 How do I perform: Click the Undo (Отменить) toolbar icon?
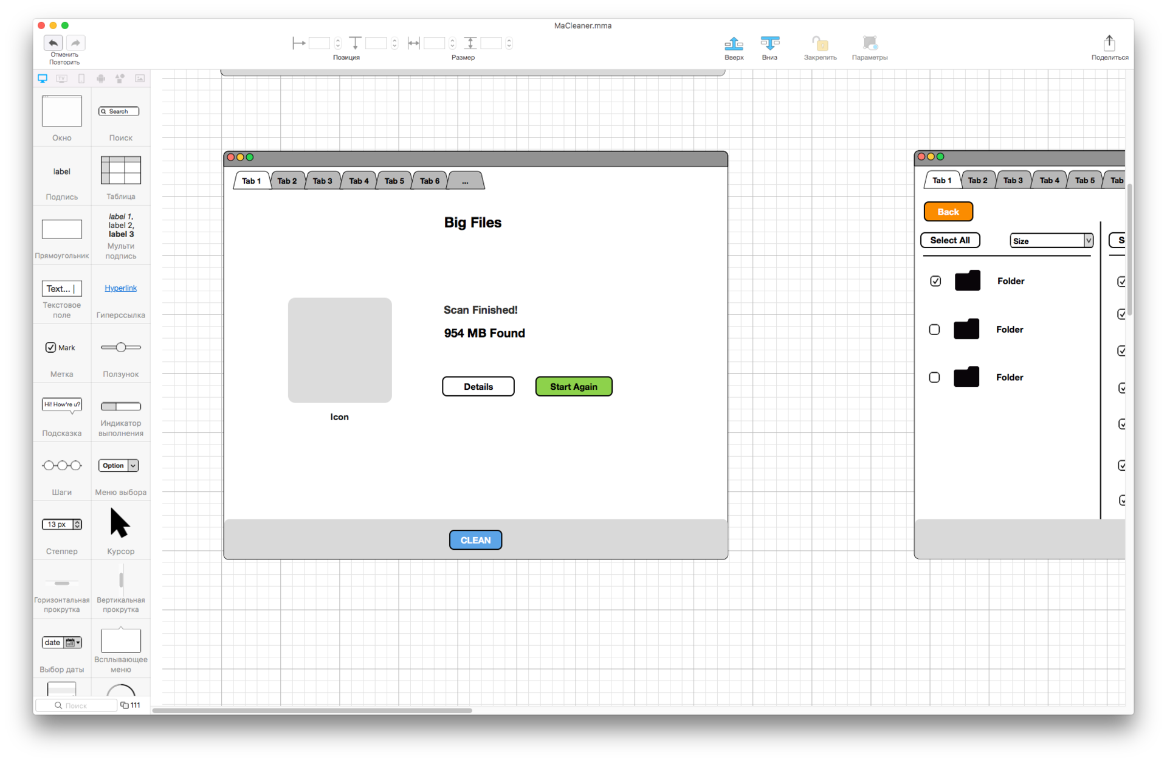point(53,43)
